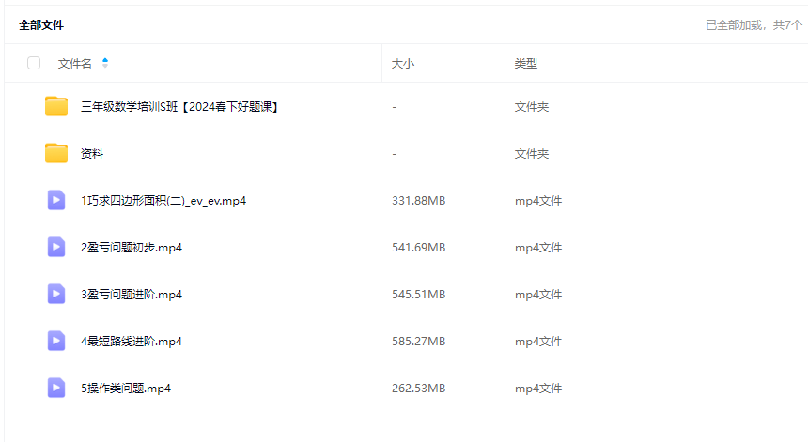Click video icon of 4最短路线进阶.mp4

(x=56, y=341)
